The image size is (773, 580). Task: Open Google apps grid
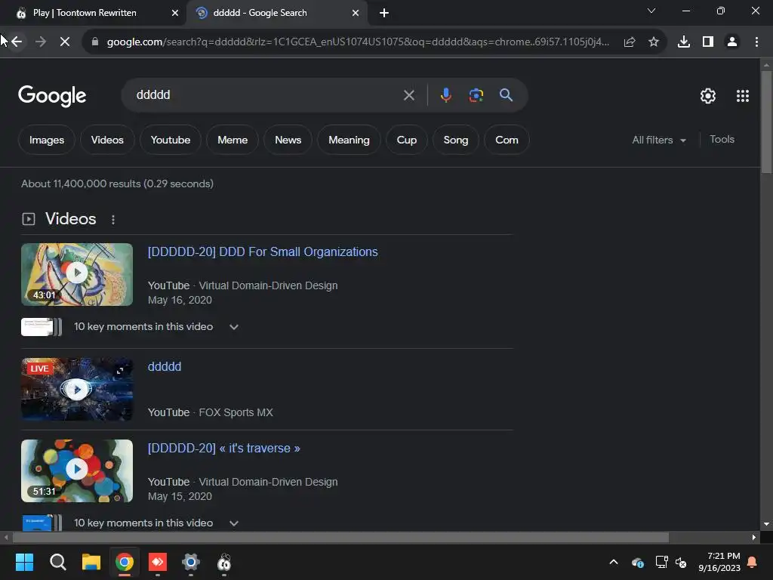[743, 96]
